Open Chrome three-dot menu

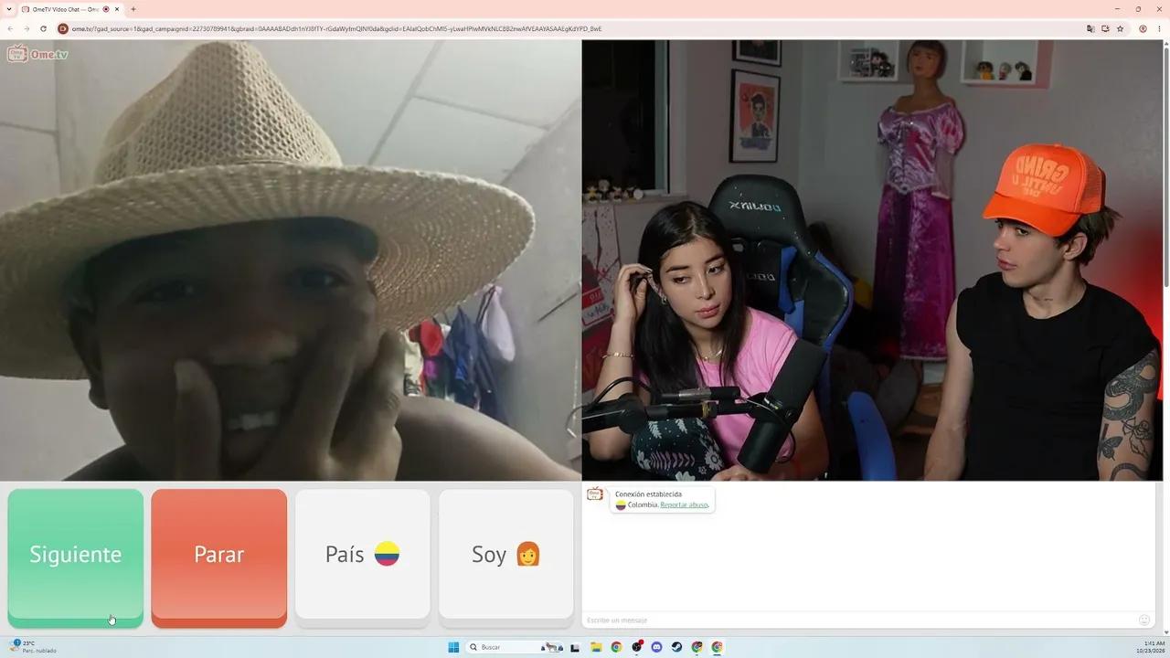click(1159, 28)
